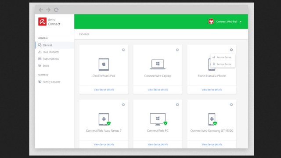
Task: Click the Family Locator icon
Action: click(x=40, y=82)
